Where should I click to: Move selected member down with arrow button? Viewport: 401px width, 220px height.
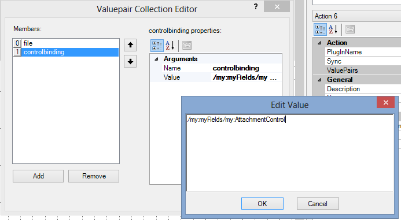pos(130,61)
